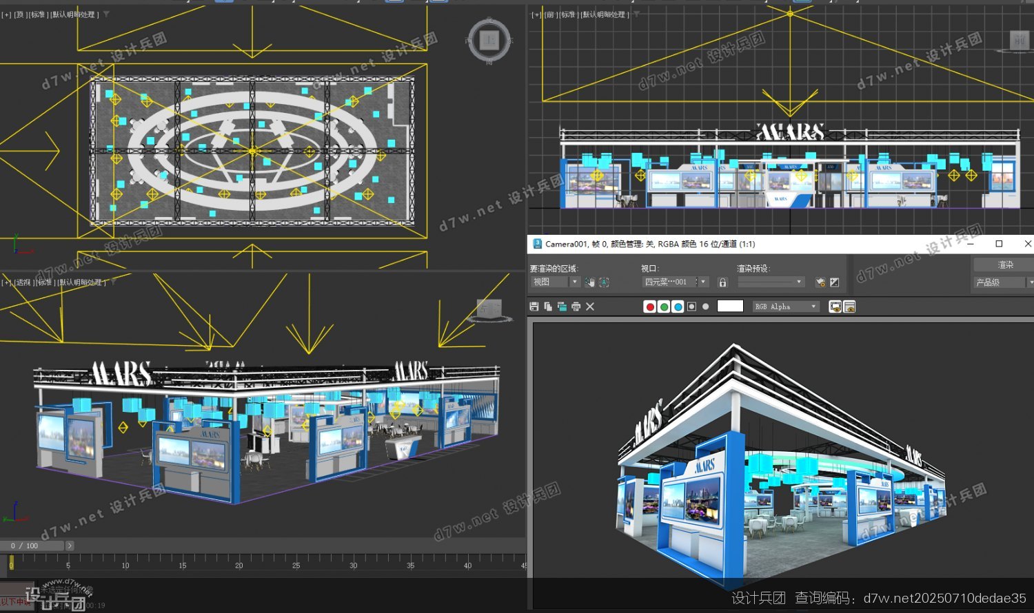Save the rendered image to file
Viewport: 1034px width, 613px height.
click(x=534, y=306)
